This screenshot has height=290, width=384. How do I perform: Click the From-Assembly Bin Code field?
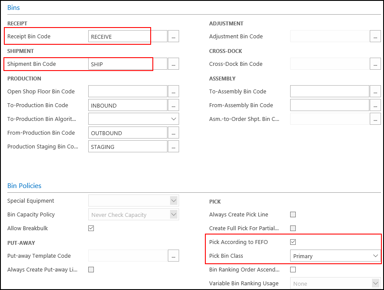(x=329, y=105)
